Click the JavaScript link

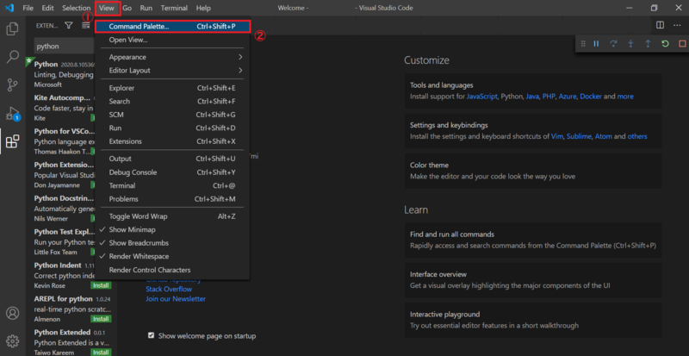coord(482,97)
